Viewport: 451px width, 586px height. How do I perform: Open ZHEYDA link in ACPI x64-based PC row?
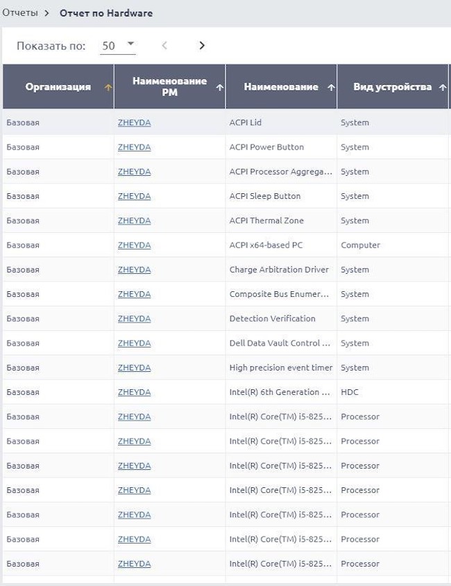click(x=134, y=245)
